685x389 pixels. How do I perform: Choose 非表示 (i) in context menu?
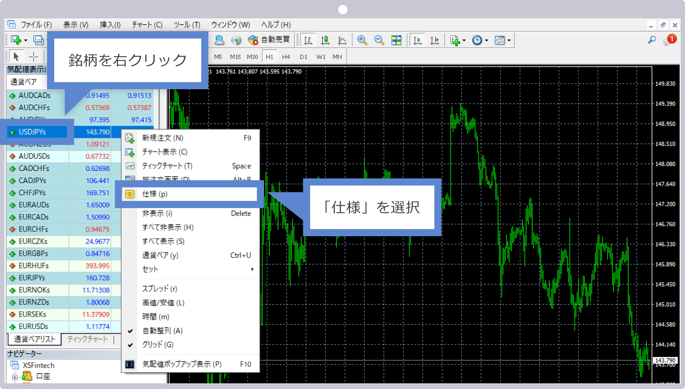click(190, 213)
